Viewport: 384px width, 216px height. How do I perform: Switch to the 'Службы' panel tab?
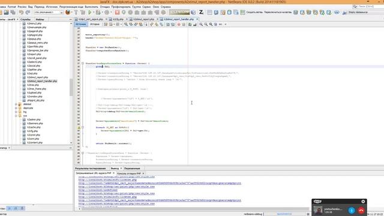25,19
